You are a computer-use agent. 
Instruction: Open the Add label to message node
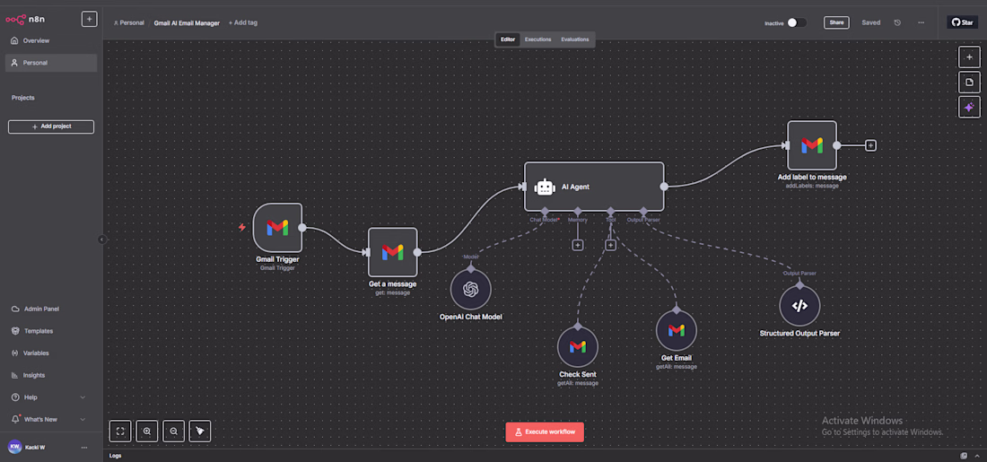coord(812,145)
